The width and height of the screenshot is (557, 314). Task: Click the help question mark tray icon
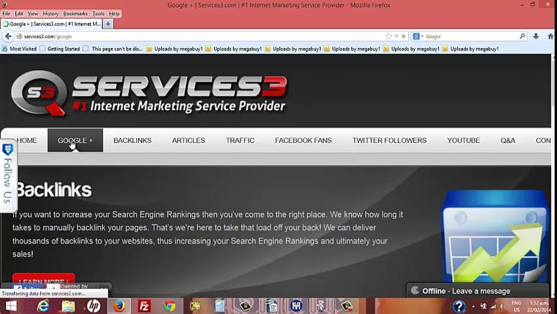click(x=459, y=307)
